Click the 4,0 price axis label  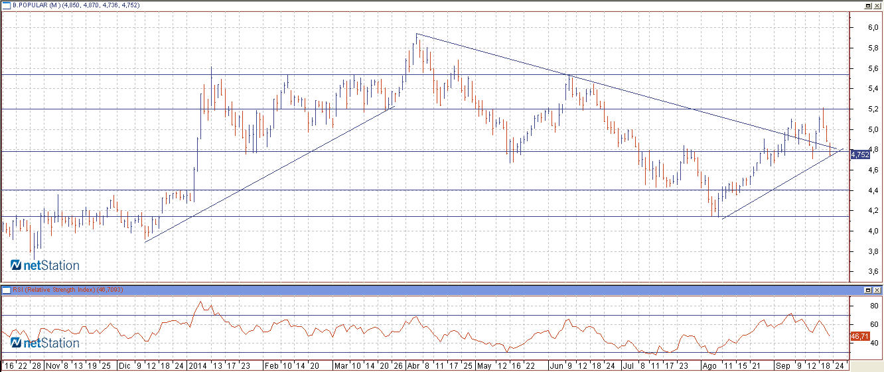[873, 231]
